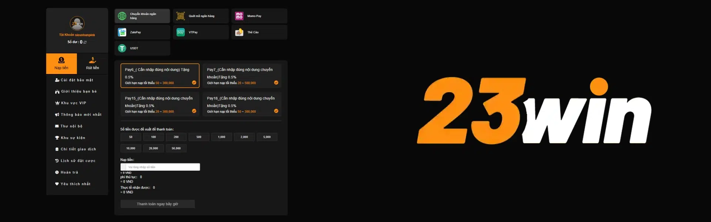Click the user profile avatar
The image size is (711, 222).
point(77,24)
